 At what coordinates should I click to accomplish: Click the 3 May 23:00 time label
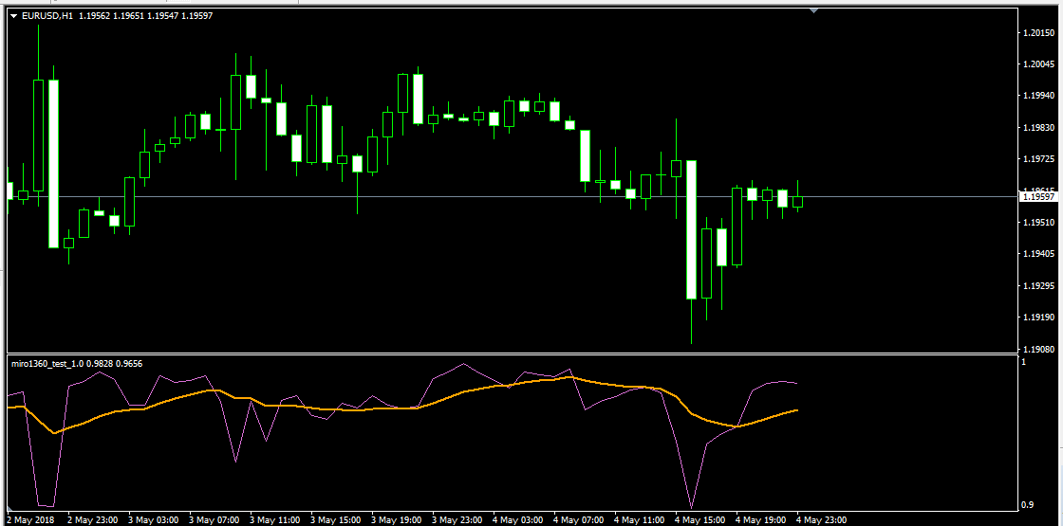pyautogui.click(x=458, y=520)
